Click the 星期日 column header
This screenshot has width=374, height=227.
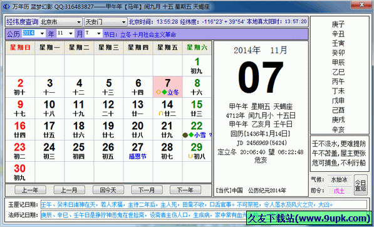coord(20,48)
